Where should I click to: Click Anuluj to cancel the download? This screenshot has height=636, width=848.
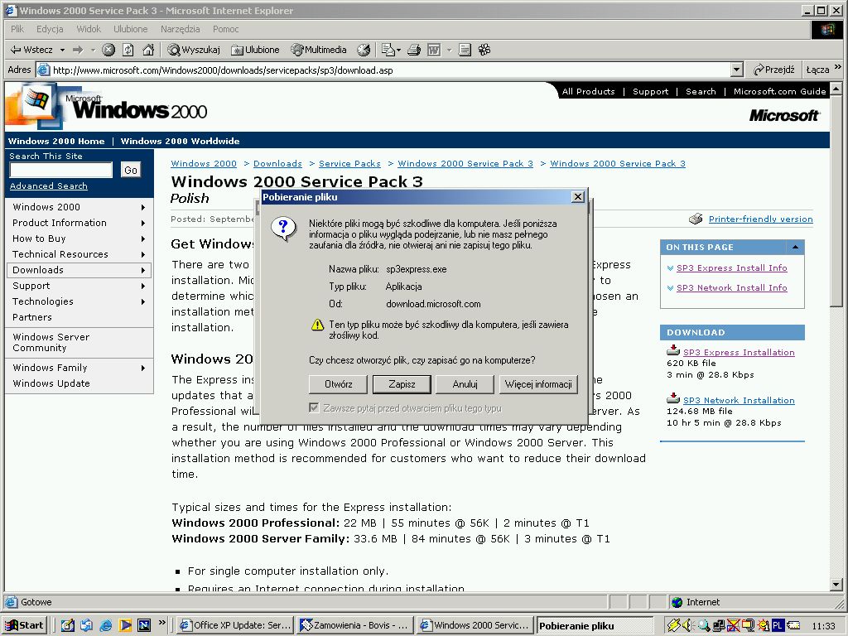[465, 384]
